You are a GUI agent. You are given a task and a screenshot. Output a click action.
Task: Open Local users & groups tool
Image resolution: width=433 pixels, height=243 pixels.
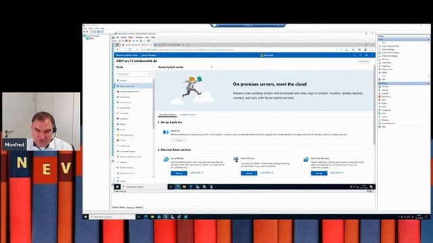pos(127,151)
